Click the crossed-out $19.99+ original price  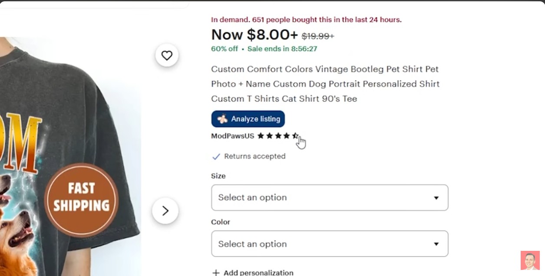point(318,36)
